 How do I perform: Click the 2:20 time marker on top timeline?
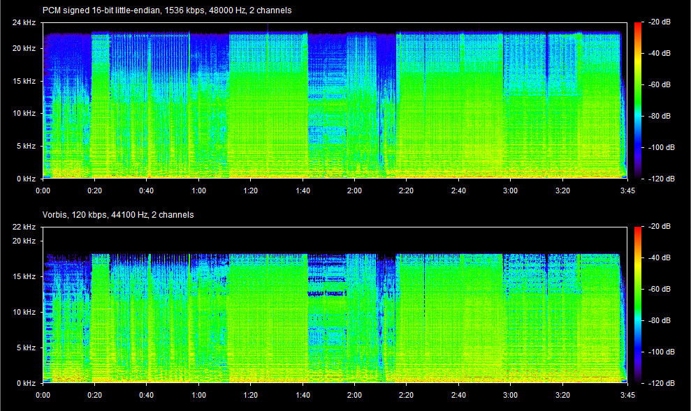(407, 189)
